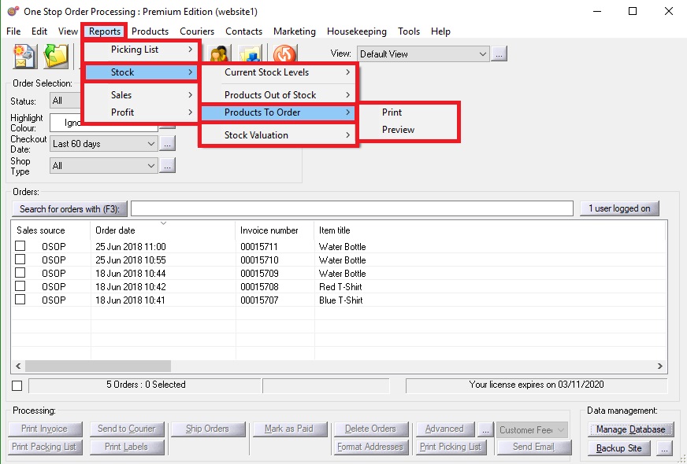Screen dimensions: 687x464
Task: Click the 1 user logged on button
Action: pyautogui.click(x=619, y=208)
